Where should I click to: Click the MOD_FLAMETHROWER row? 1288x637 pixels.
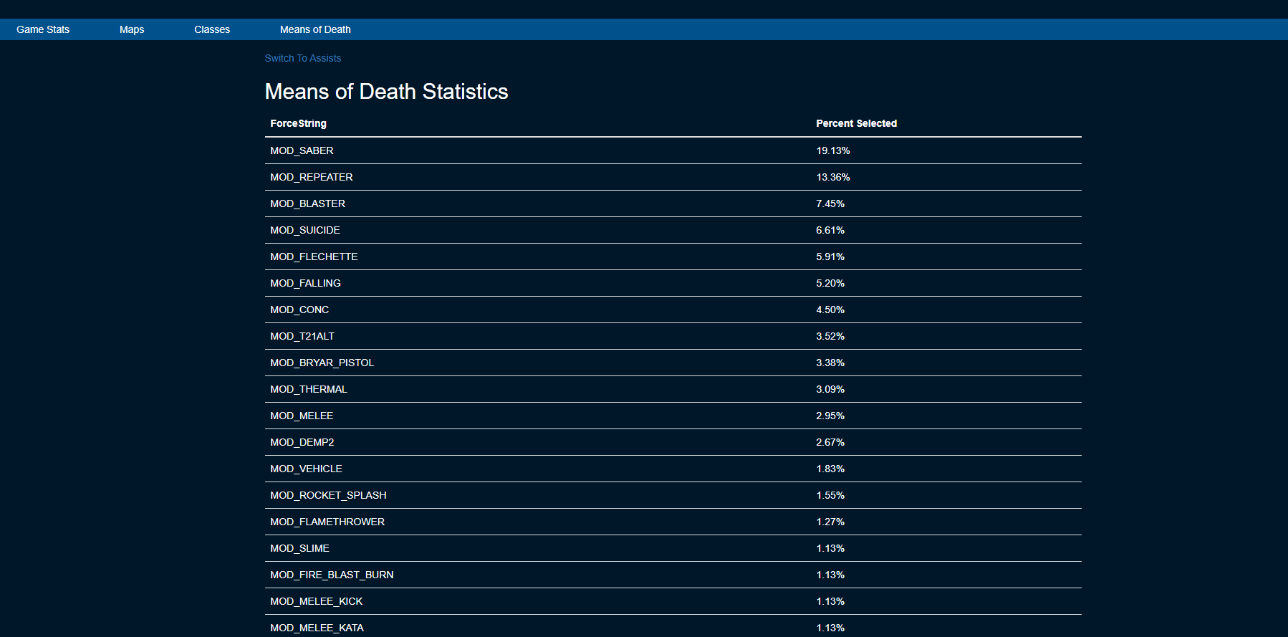click(327, 522)
